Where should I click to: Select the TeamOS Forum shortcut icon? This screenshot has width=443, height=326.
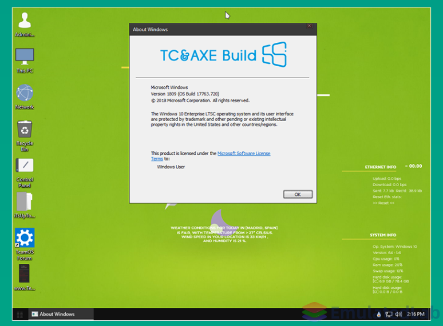(25, 244)
